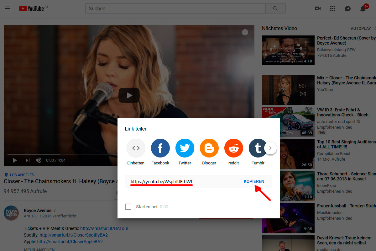Open the hamburger guide menu

[x=8, y=8]
